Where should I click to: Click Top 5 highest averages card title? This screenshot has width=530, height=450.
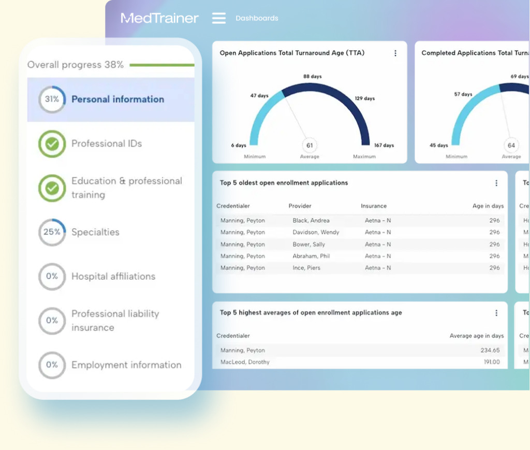(311, 313)
